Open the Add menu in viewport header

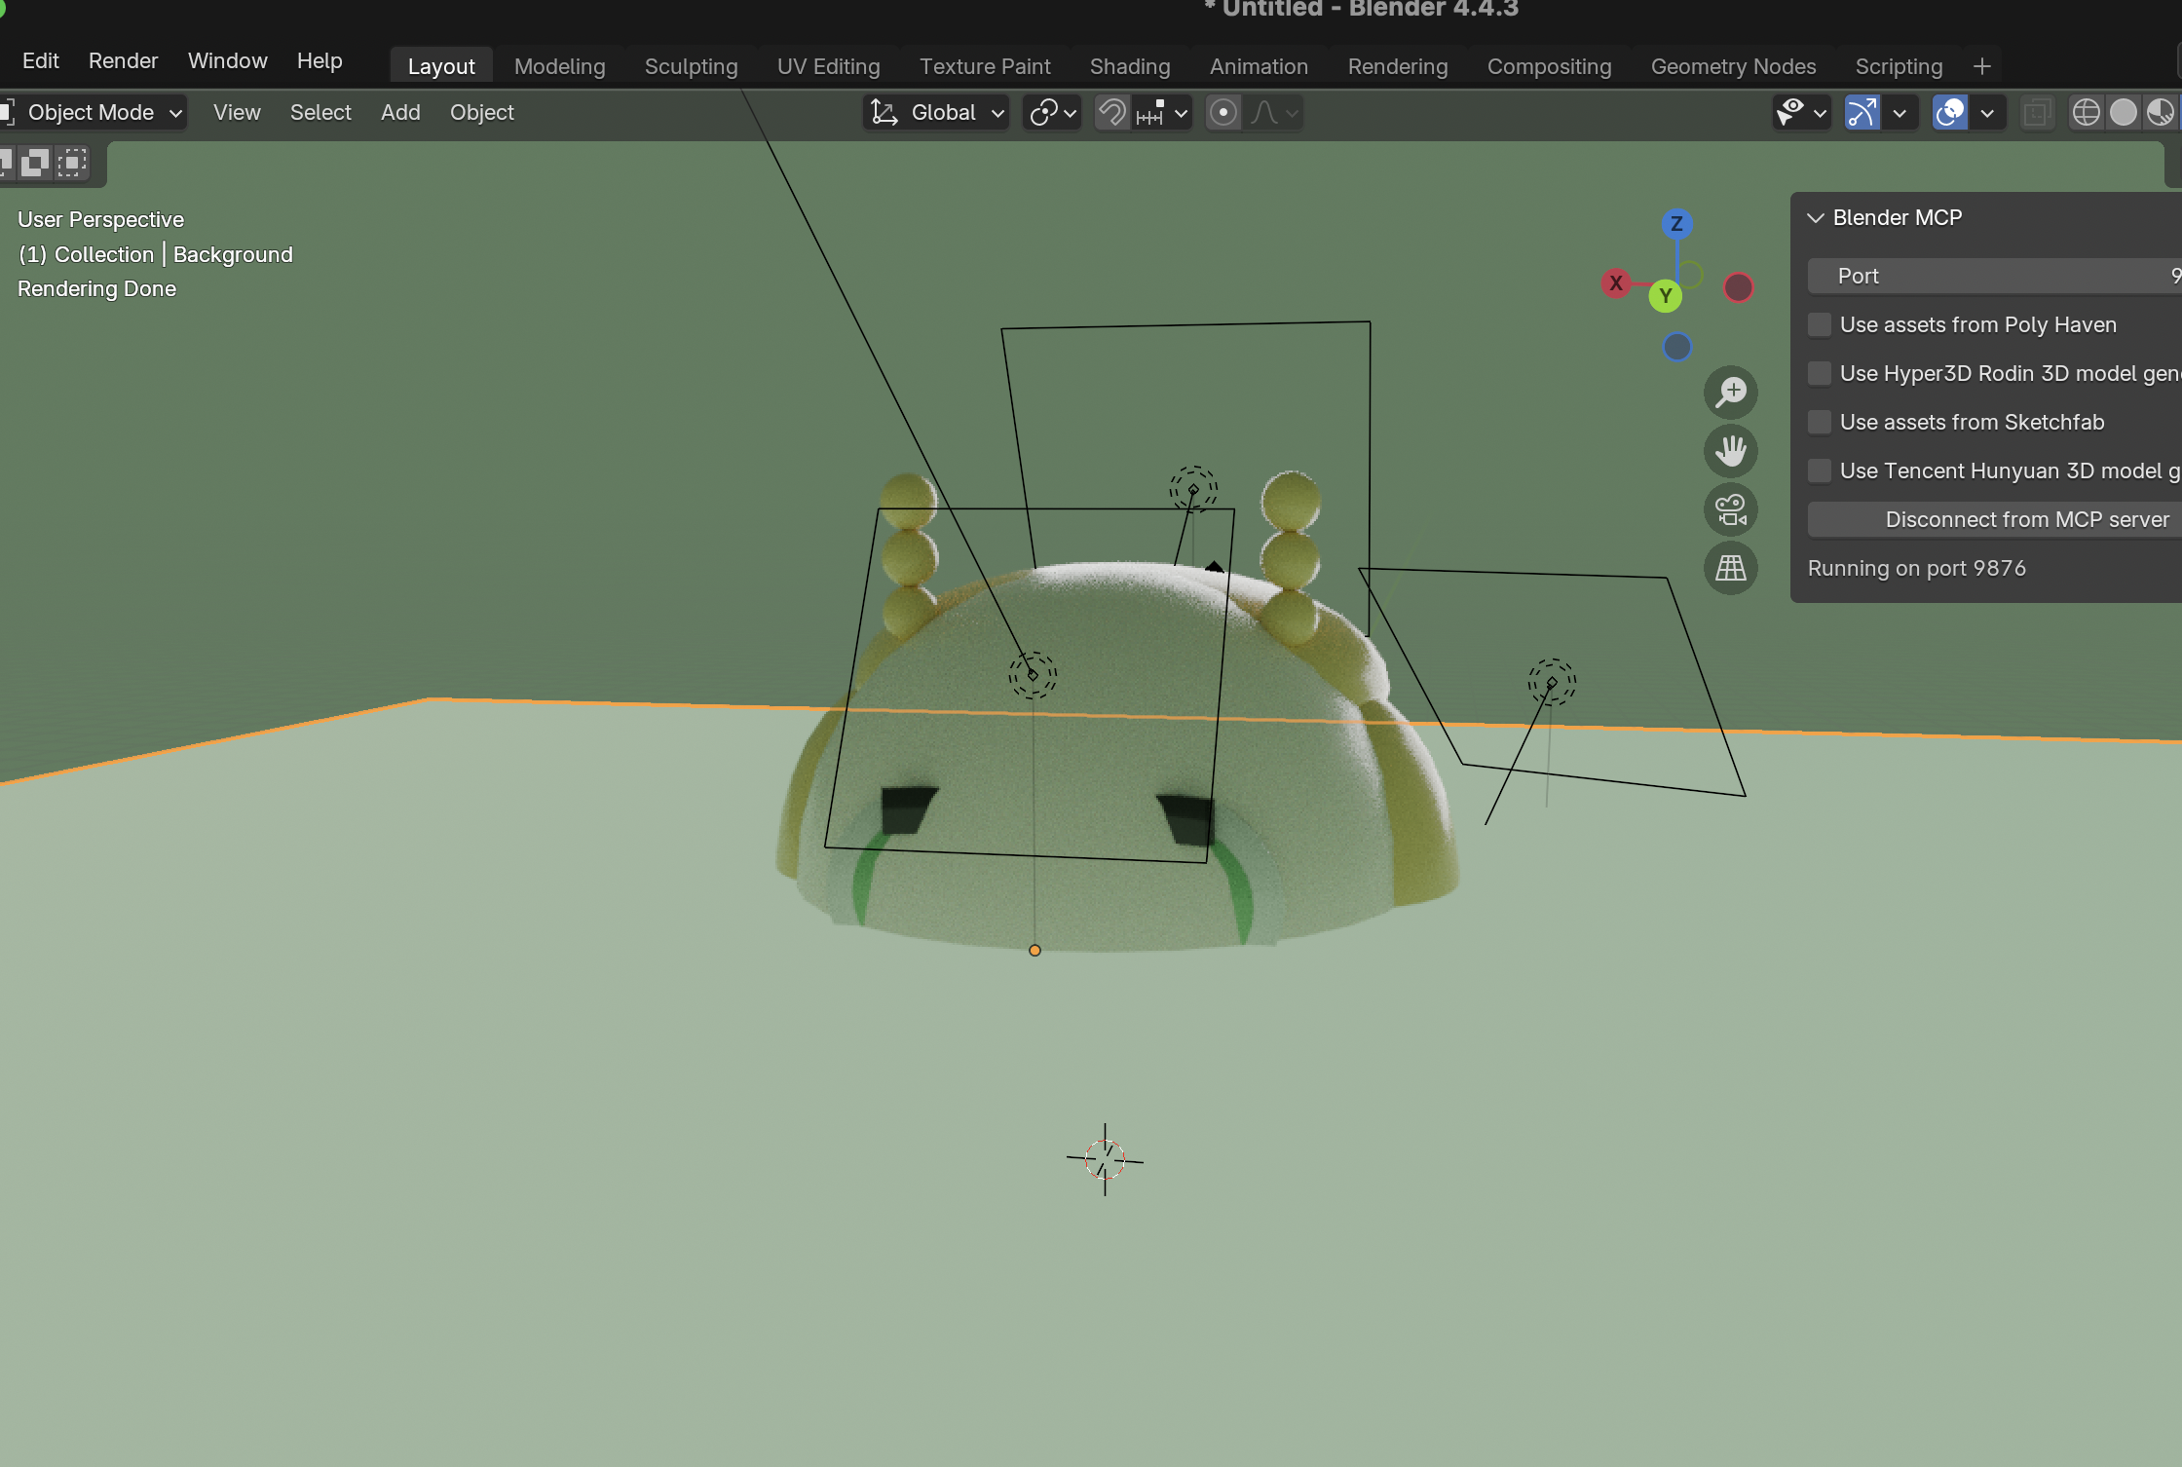400,113
